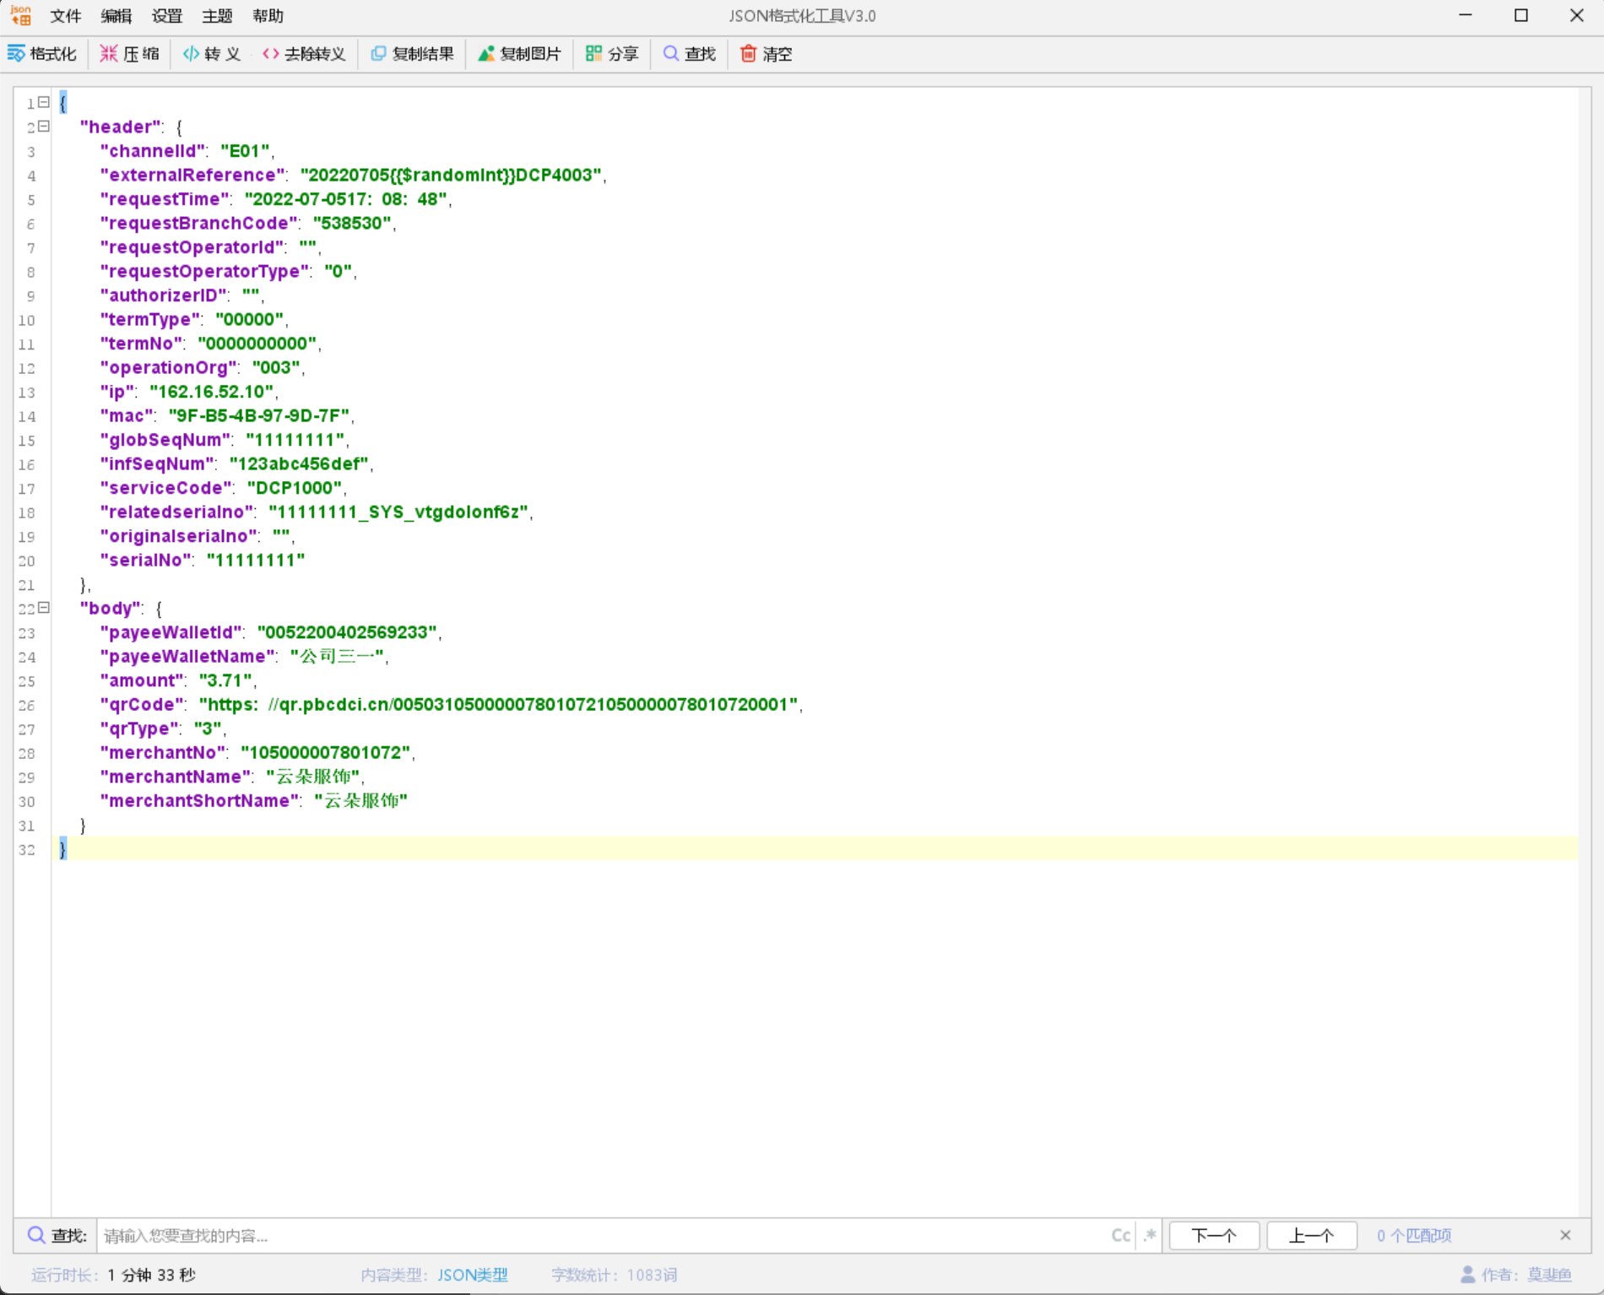This screenshot has width=1604, height=1295.
Task: Click the author link 莫斐鱼
Action: click(1549, 1275)
